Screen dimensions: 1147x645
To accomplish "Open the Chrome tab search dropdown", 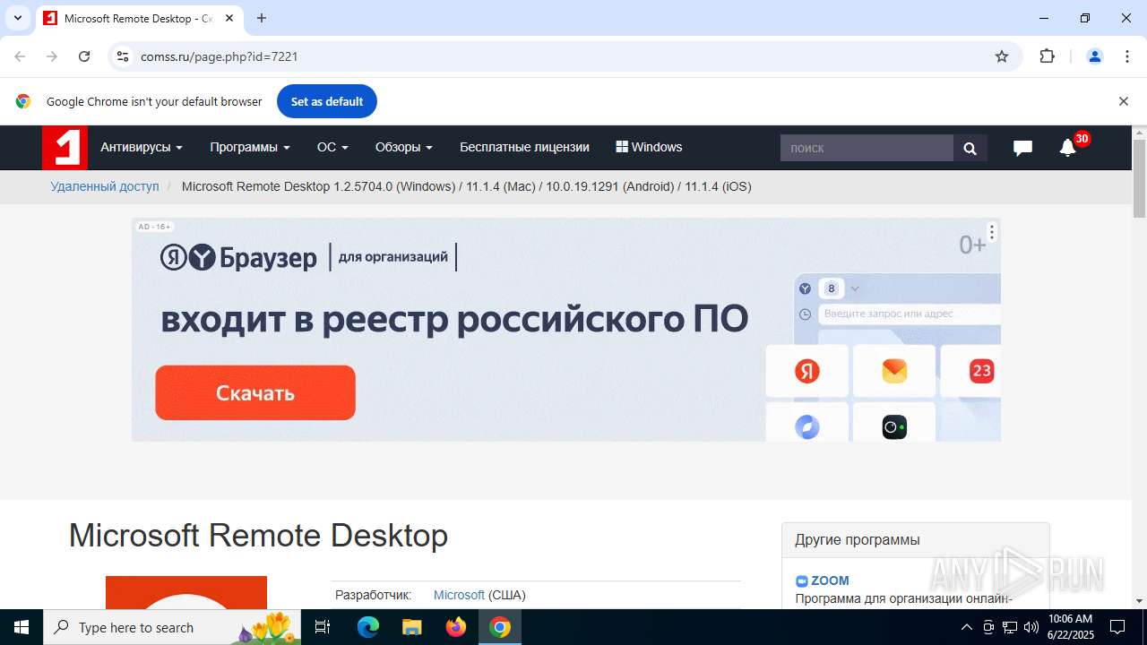I will click(x=17, y=18).
